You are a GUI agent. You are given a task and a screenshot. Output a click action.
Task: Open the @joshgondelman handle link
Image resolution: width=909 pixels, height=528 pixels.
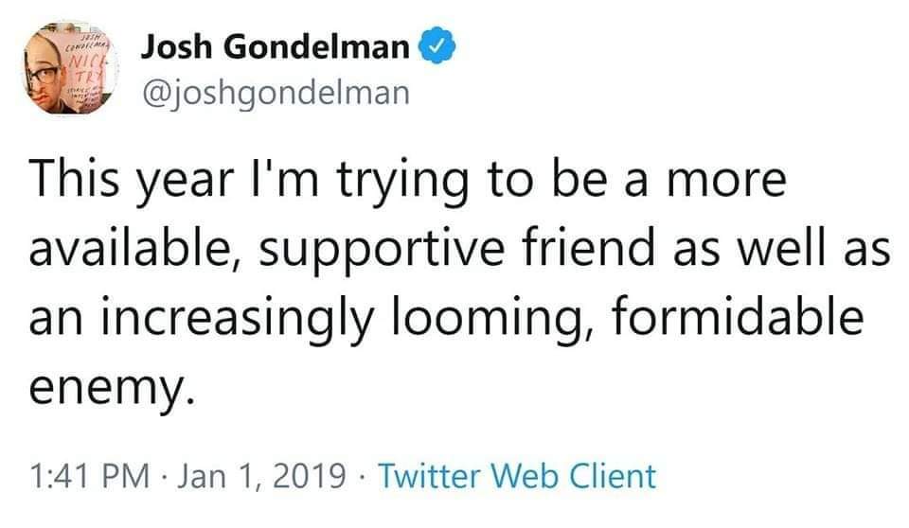[276, 91]
